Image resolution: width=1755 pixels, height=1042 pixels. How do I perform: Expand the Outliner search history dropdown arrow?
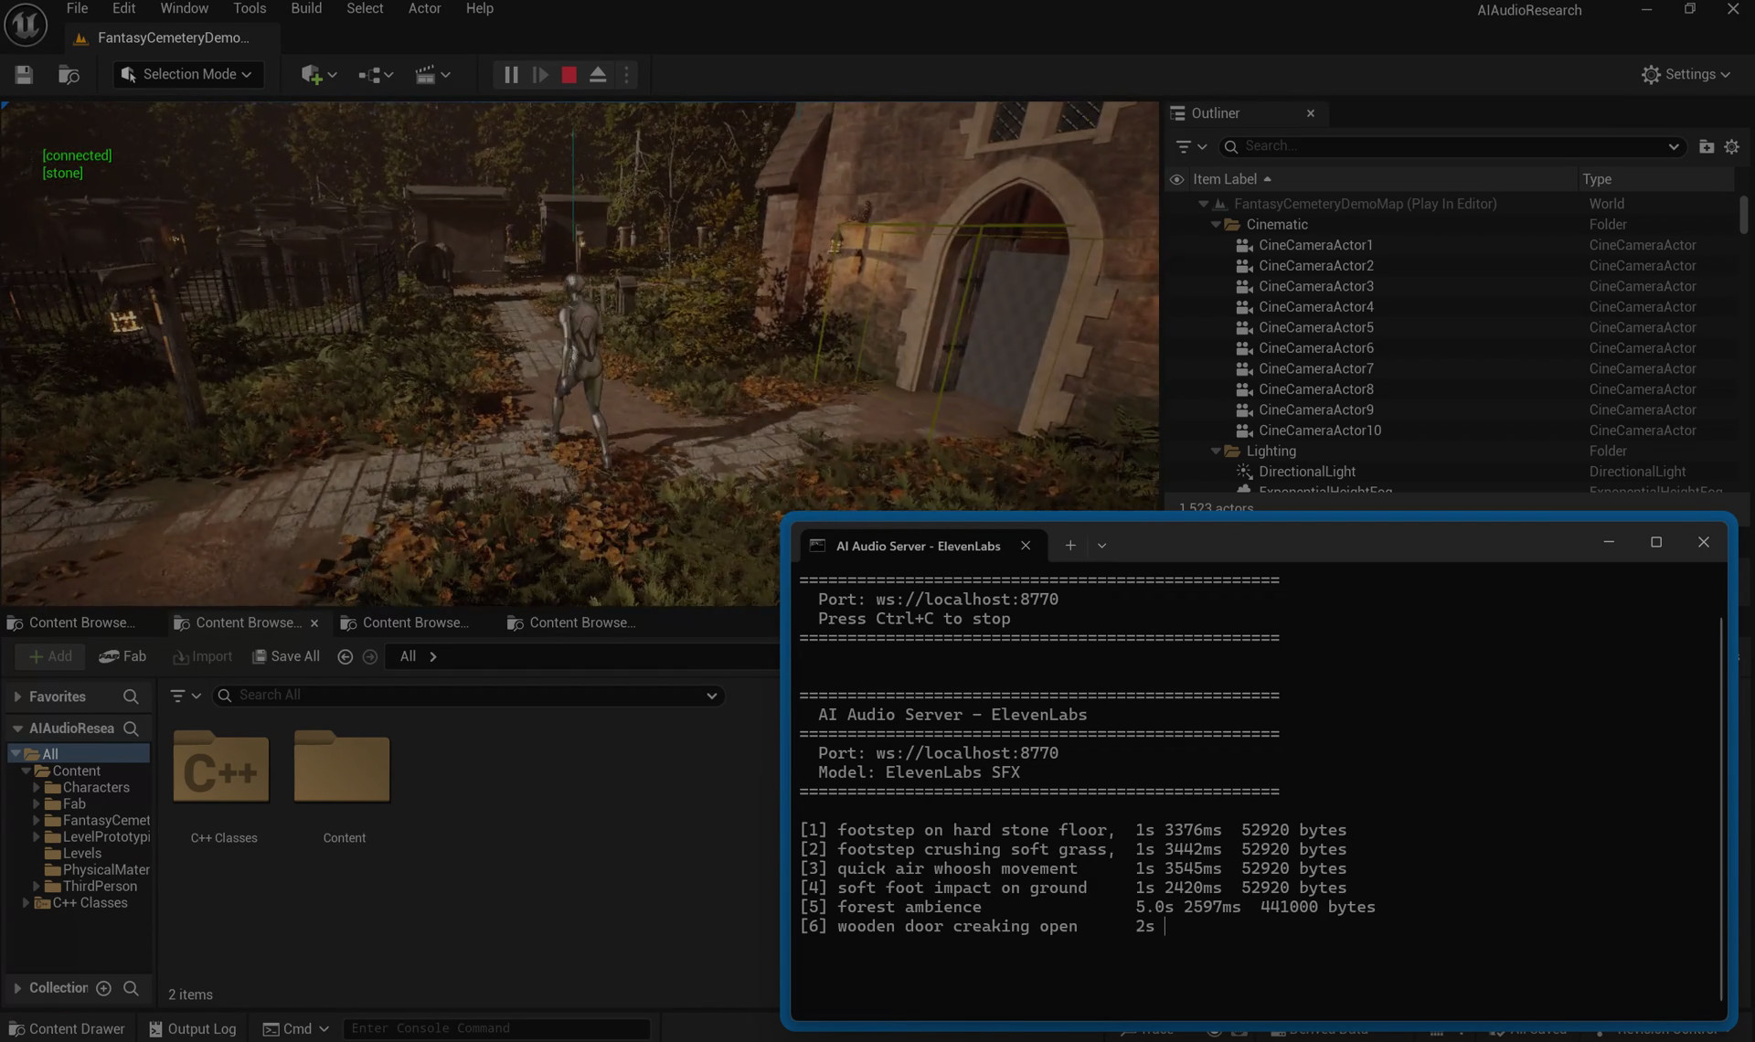1674,146
